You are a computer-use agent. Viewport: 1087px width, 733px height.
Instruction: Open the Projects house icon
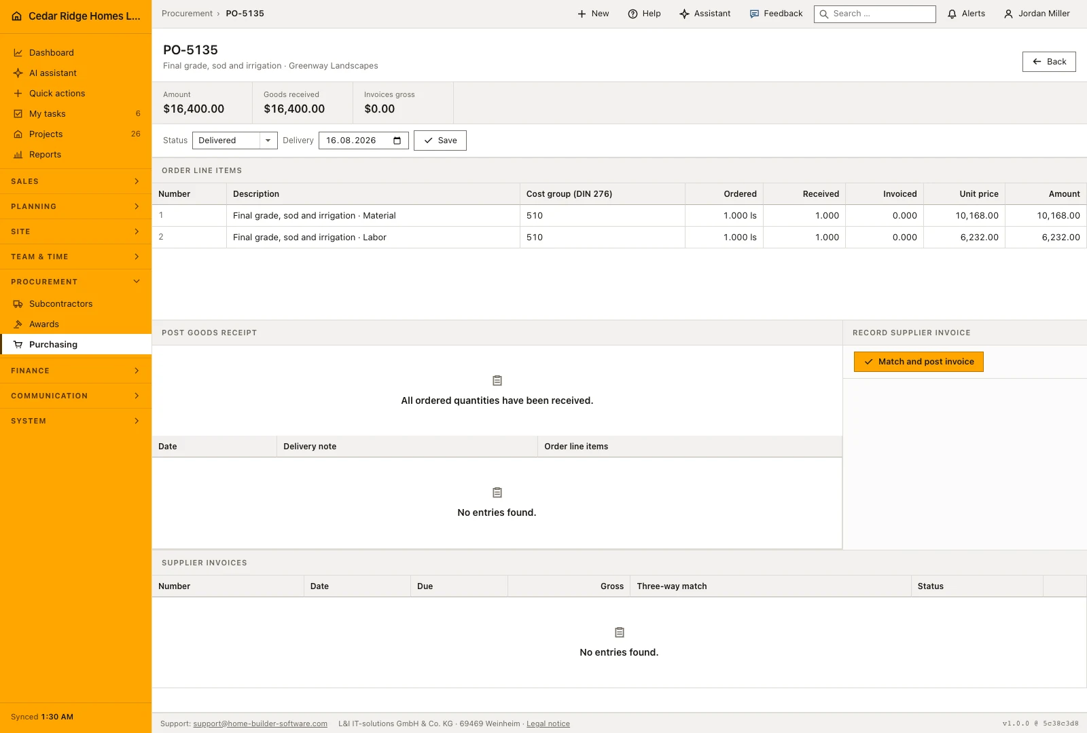pyautogui.click(x=18, y=134)
